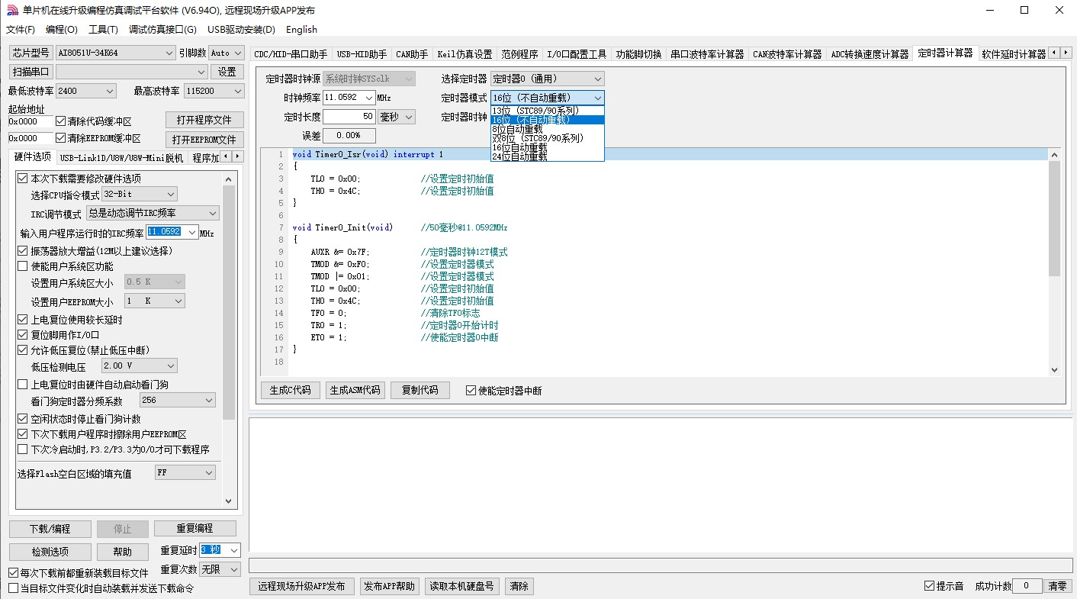Click 生成C代码 button

coord(291,390)
